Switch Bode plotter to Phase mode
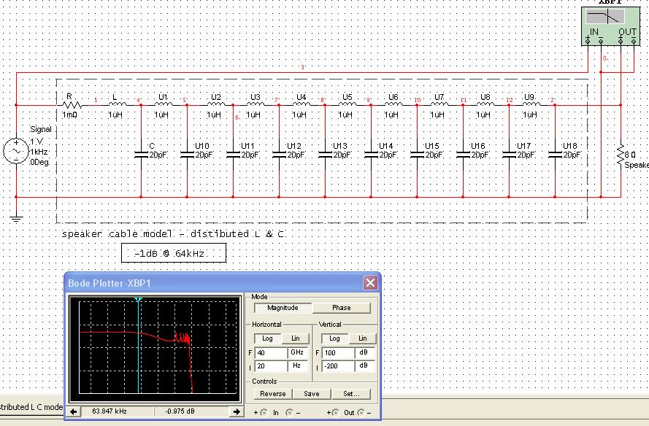Screen dimensions: 649x426 click(x=342, y=308)
